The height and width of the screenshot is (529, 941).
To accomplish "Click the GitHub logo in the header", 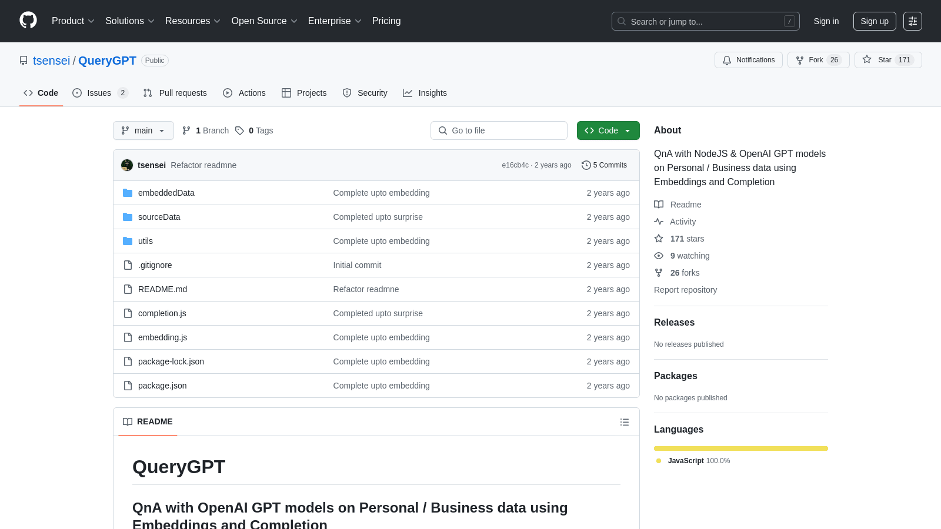I will coord(28,21).
